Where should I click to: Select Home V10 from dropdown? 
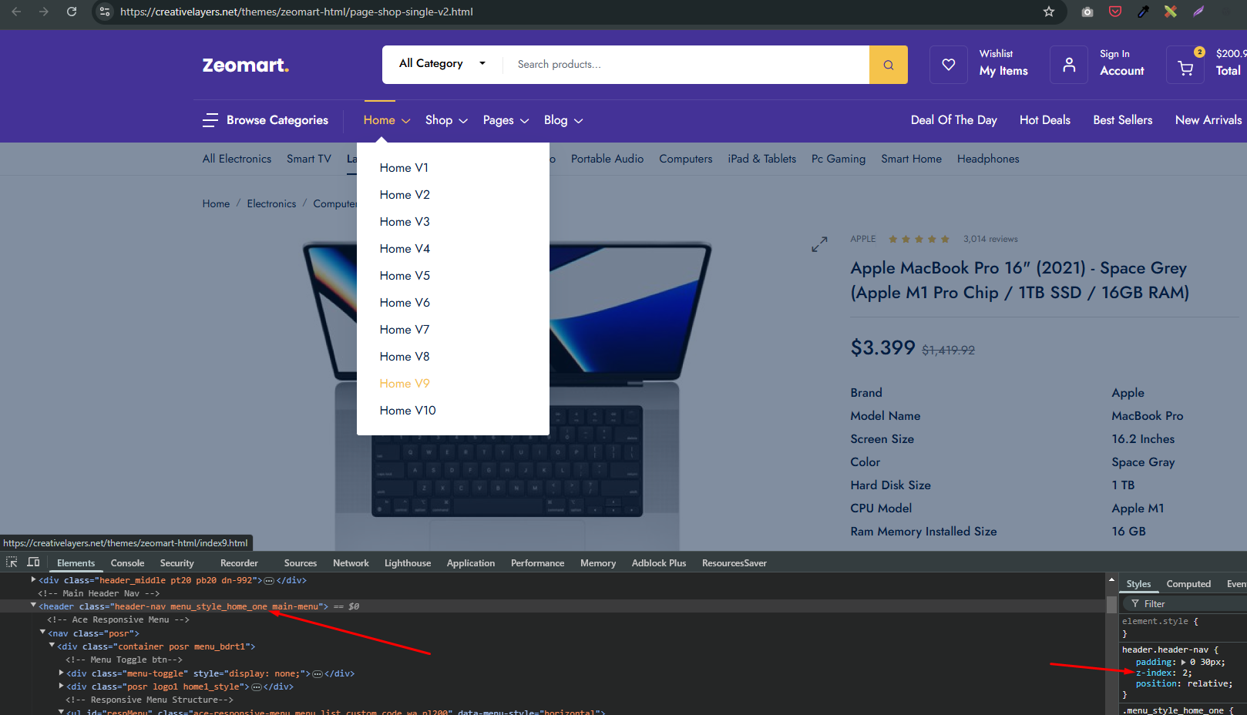(408, 411)
